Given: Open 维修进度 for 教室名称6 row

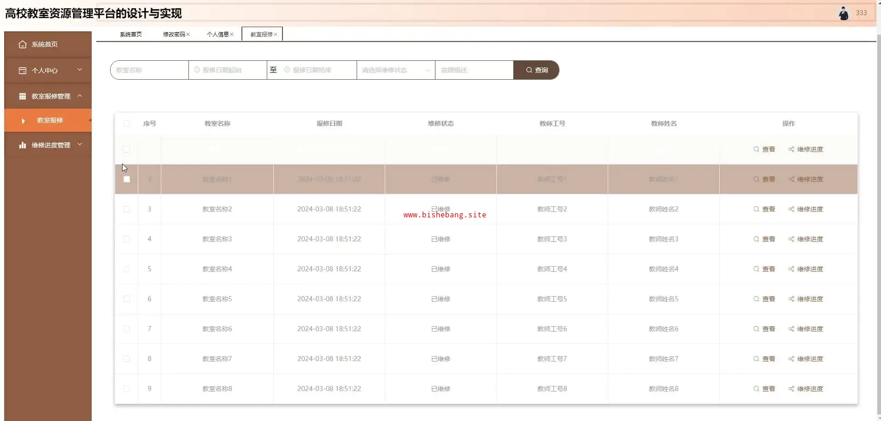Looking at the screenshot, I should coord(805,329).
